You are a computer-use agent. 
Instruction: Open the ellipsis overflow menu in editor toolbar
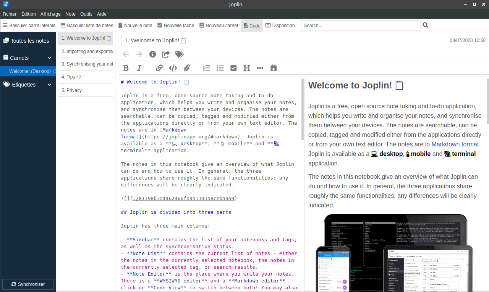(260, 68)
